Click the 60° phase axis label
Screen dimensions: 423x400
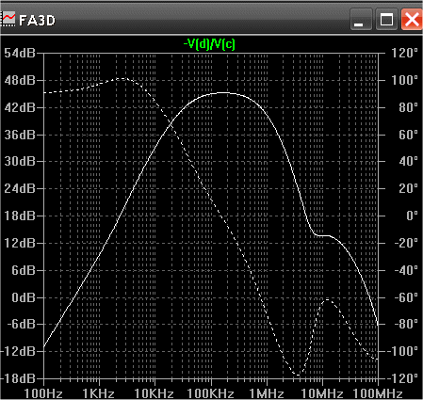pos(408,135)
